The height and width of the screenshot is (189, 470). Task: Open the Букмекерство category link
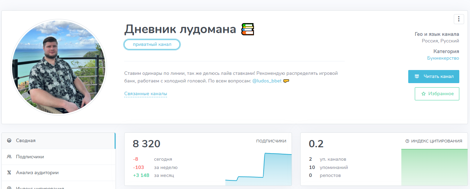(x=443, y=58)
